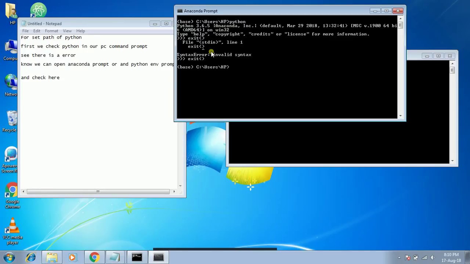Click Anaconda Prompt's vertical scrollbar thumb
This screenshot has width=470, height=264.
click(x=400, y=25)
